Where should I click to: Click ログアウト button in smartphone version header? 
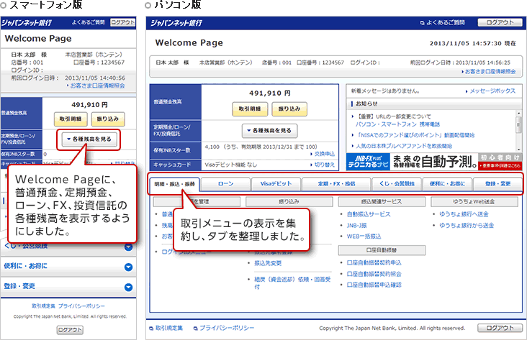pos(122,22)
